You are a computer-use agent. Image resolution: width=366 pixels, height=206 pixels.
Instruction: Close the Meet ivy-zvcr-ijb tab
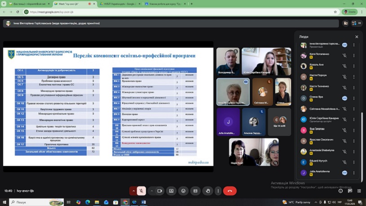(x=94, y=4)
